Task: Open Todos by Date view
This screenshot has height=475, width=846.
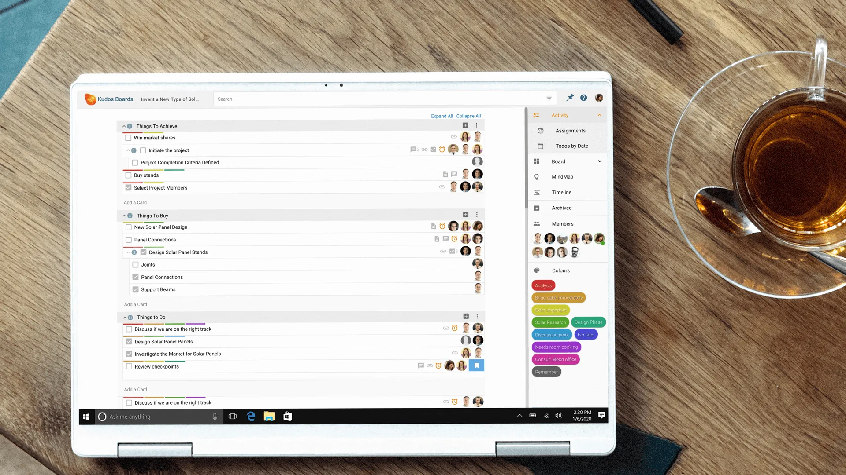Action: 571,146
